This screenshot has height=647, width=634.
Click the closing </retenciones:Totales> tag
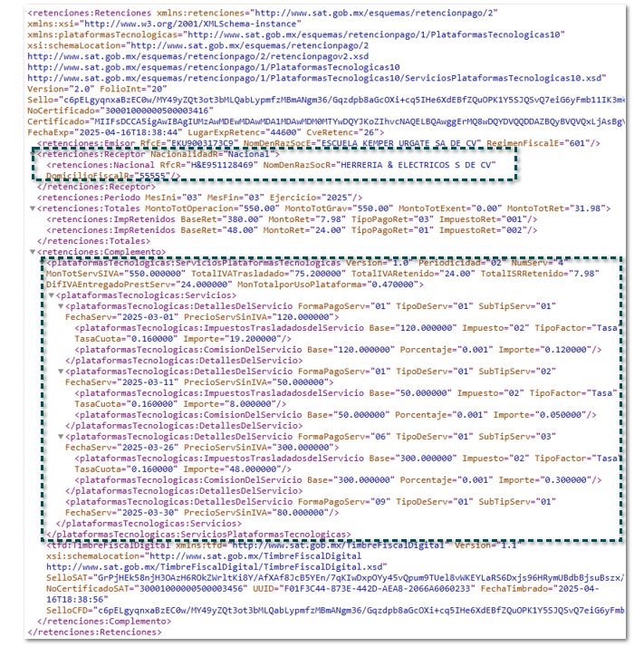tap(93, 241)
